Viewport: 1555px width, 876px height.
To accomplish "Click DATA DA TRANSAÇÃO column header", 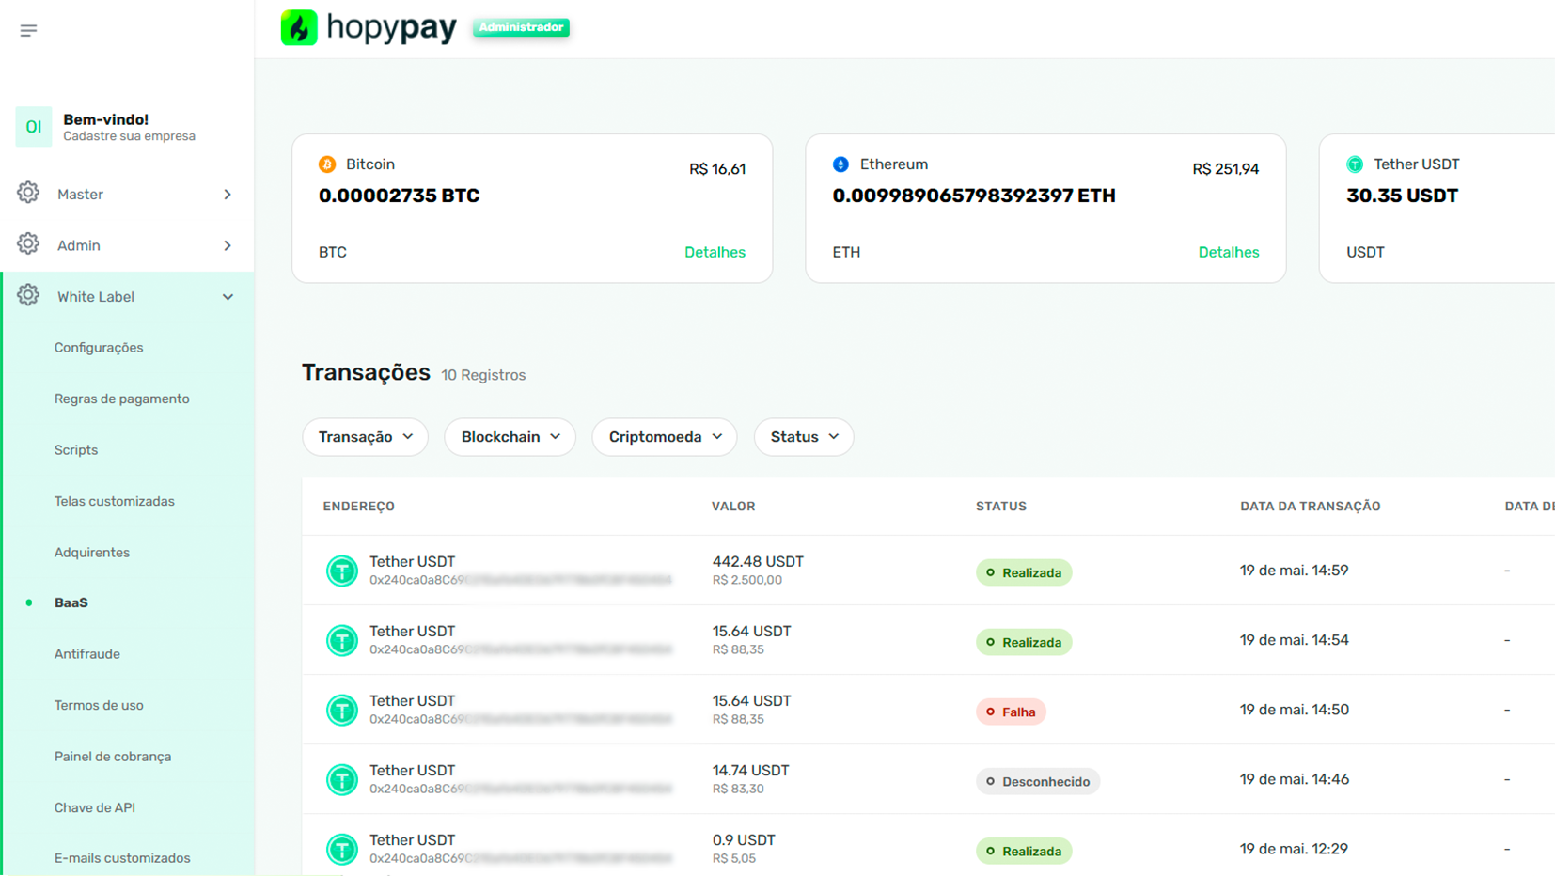I will [x=1311, y=507].
